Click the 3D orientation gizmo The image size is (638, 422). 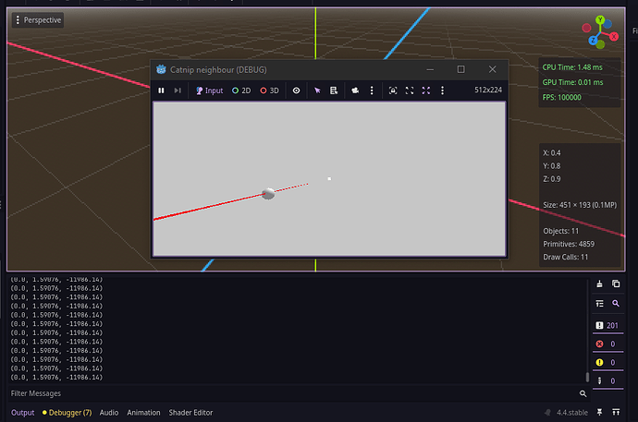[x=599, y=32]
